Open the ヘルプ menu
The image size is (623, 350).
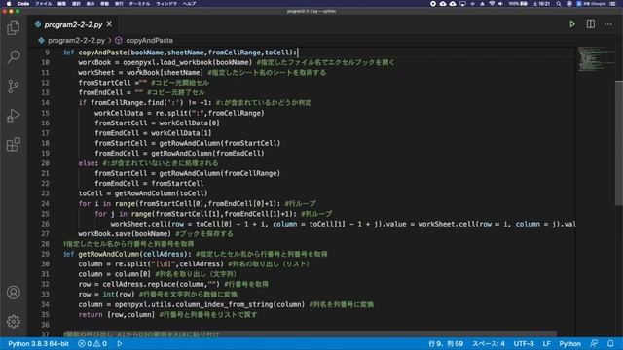tap(189, 4)
